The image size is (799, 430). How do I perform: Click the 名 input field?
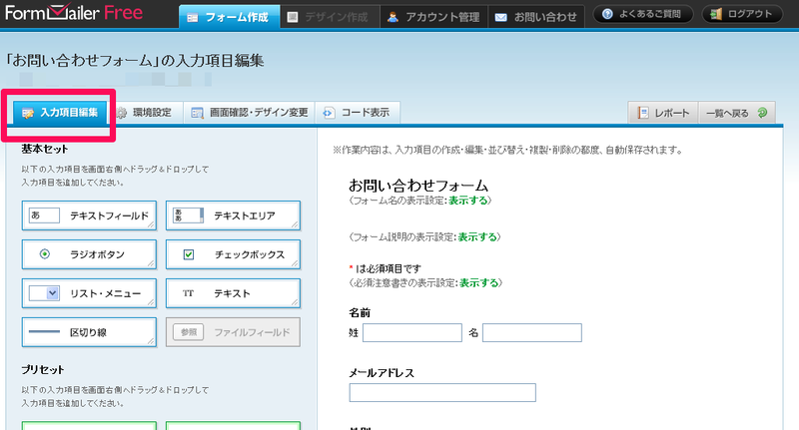tap(532, 333)
